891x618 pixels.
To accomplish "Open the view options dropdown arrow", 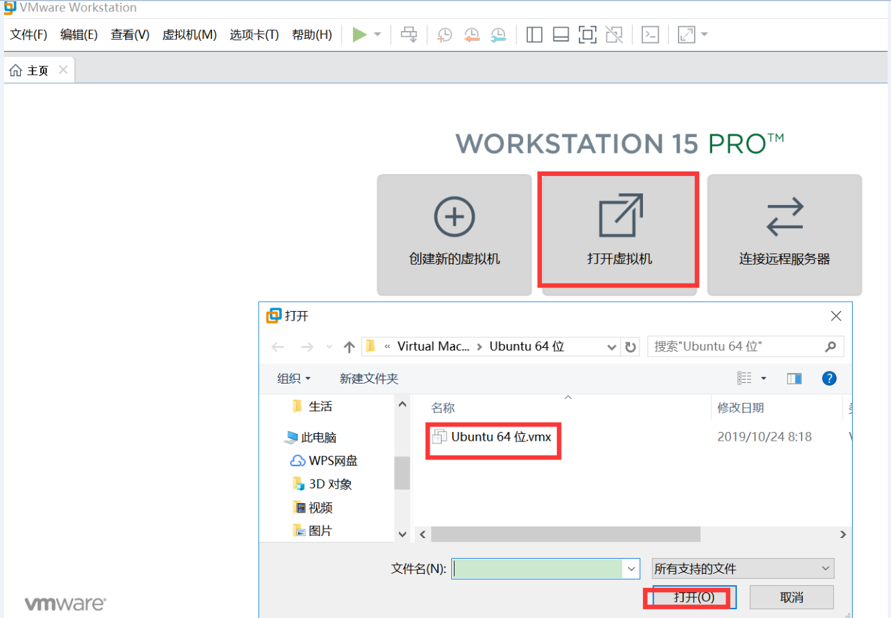I will [x=763, y=379].
